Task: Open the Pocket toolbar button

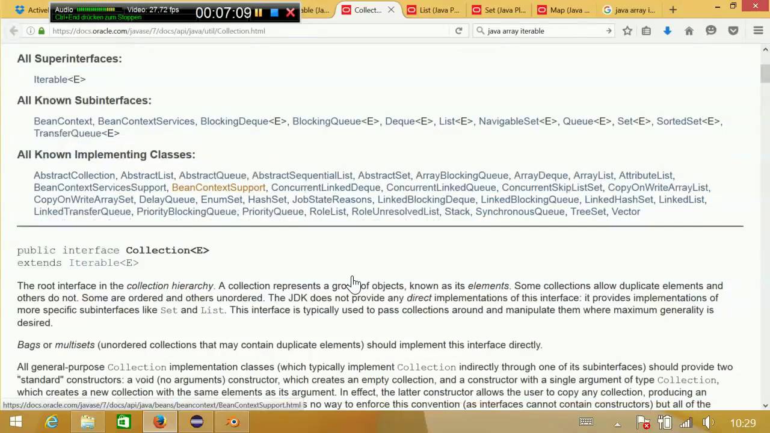Action: pos(733,31)
